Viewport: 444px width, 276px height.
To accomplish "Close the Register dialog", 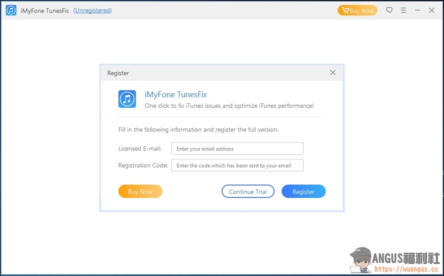I will [332, 73].
